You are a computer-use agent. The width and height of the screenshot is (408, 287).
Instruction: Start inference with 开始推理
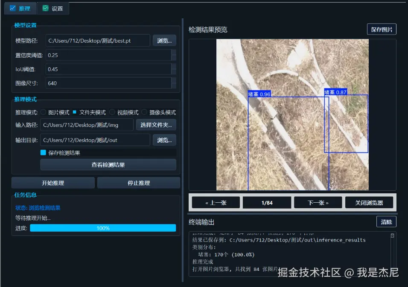[x=52, y=182]
